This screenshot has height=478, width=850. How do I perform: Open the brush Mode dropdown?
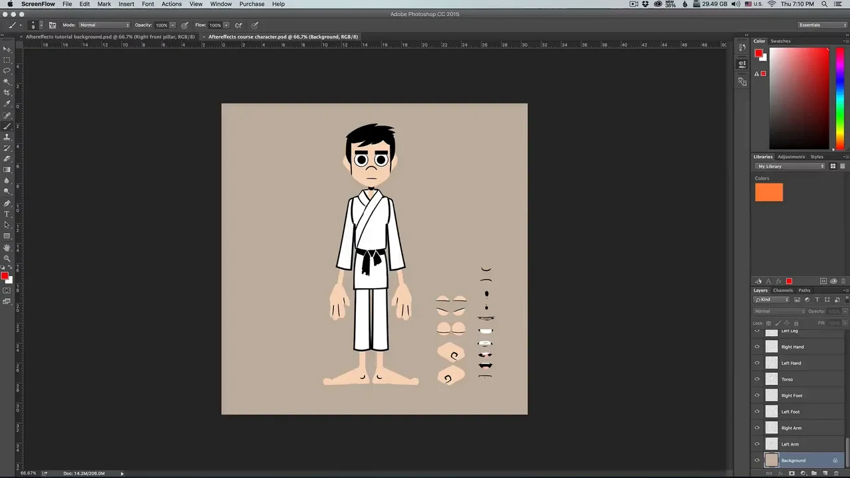(104, 25)
